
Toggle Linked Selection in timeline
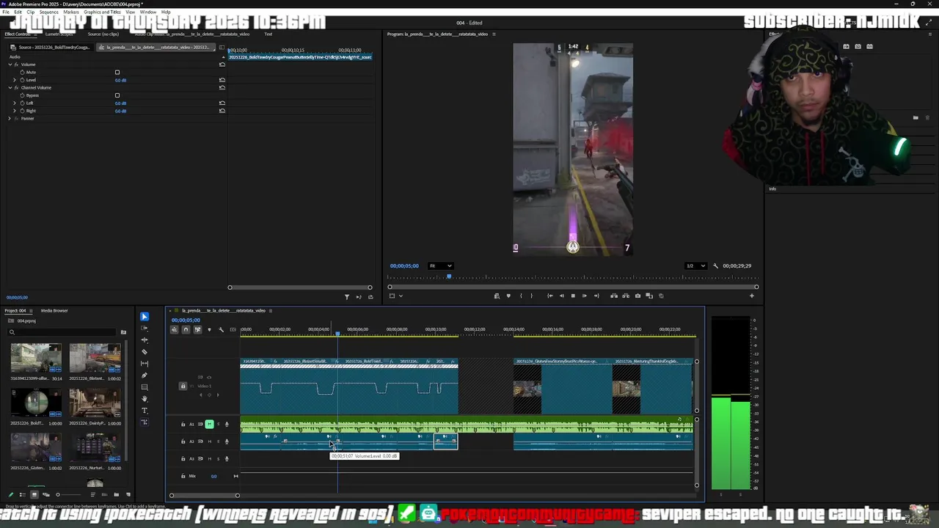pyautogui.click(x=197, y=330)
